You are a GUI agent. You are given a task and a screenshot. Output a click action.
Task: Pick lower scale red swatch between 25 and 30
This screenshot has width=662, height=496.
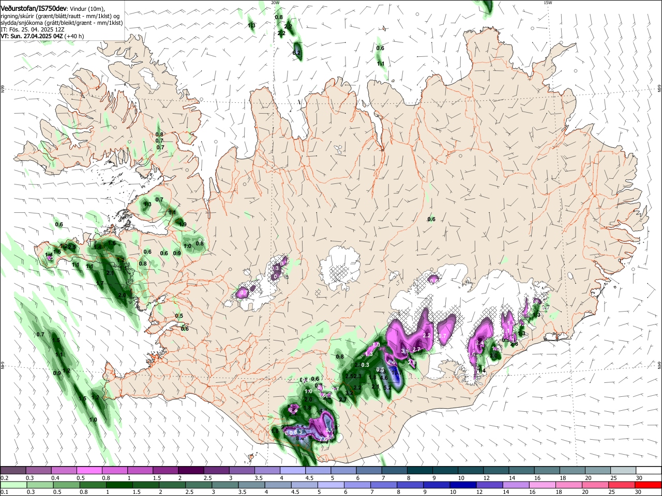coord(621,485)
